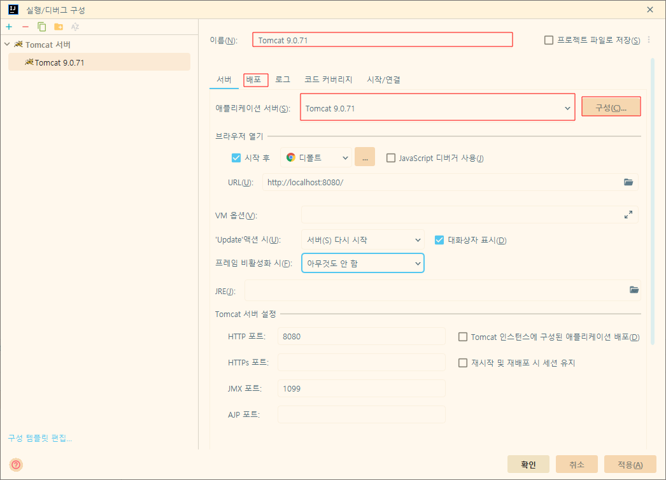Open URL browse folder icon
This screenshot has height=480, width=666.
628,182
